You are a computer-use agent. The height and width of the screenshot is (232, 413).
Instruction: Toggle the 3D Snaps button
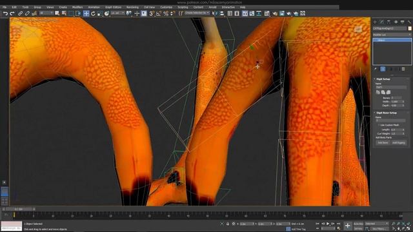click(x=152, y=13)
